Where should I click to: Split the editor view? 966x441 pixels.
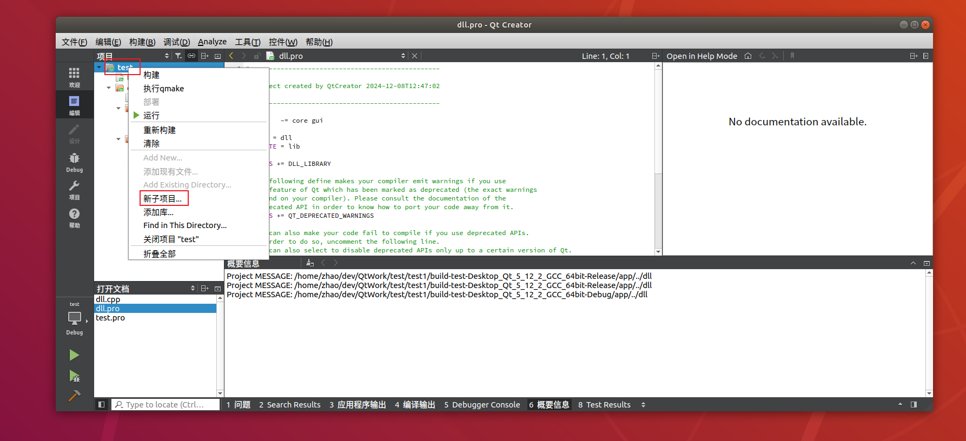(x=656, y=56)
